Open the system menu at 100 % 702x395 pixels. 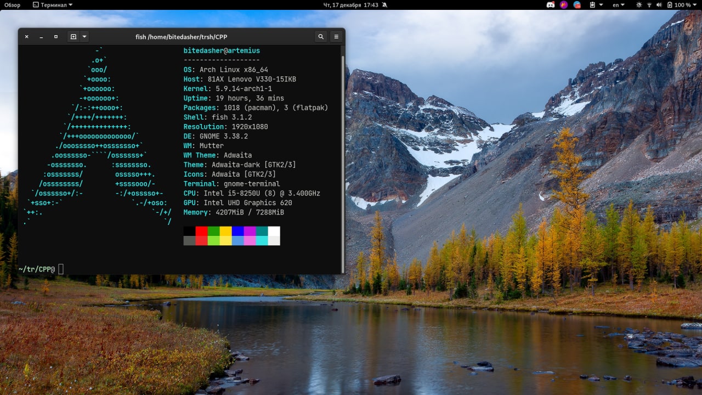click(686, 5)
